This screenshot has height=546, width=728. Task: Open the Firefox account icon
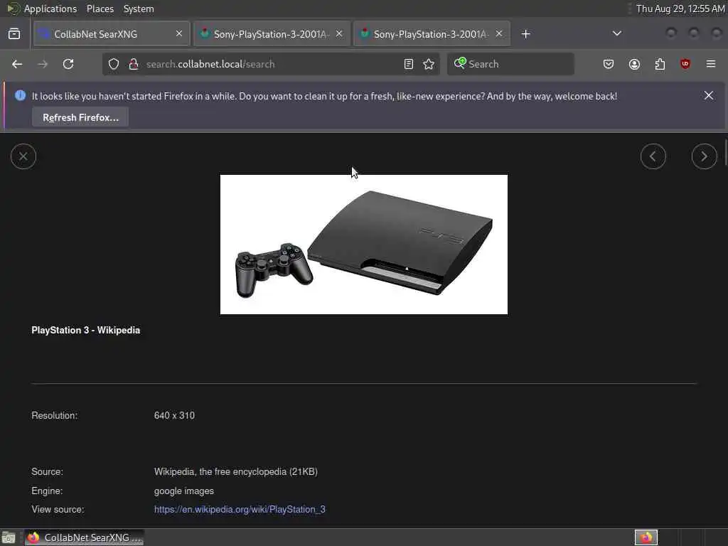click(x=634, y=64)
